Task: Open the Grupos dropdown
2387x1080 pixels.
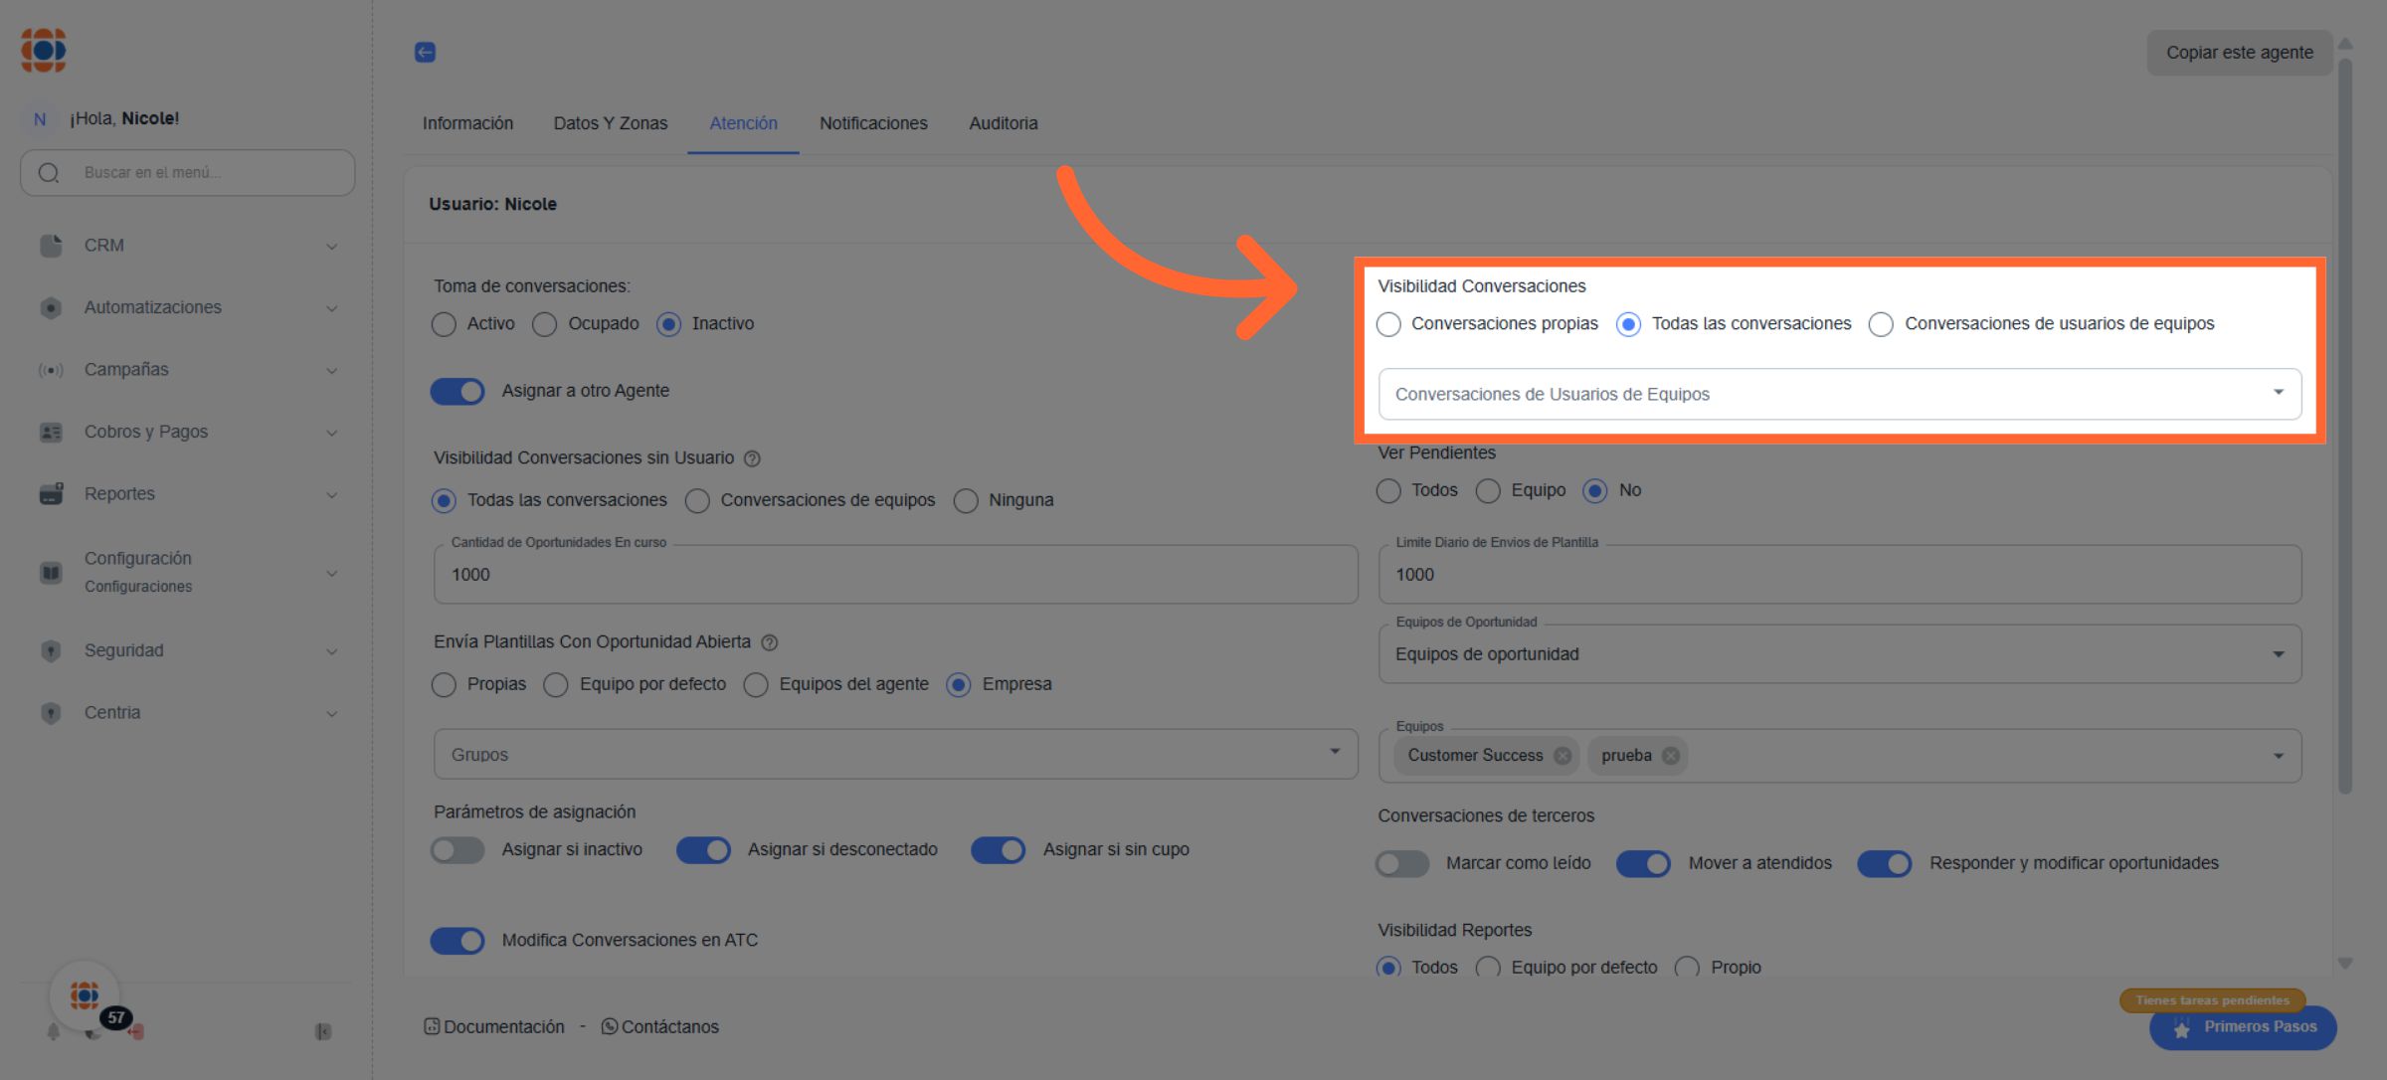Action: (x=895, y=755)
